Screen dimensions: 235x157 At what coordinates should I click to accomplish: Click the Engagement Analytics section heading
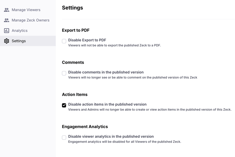click(85, 127)
